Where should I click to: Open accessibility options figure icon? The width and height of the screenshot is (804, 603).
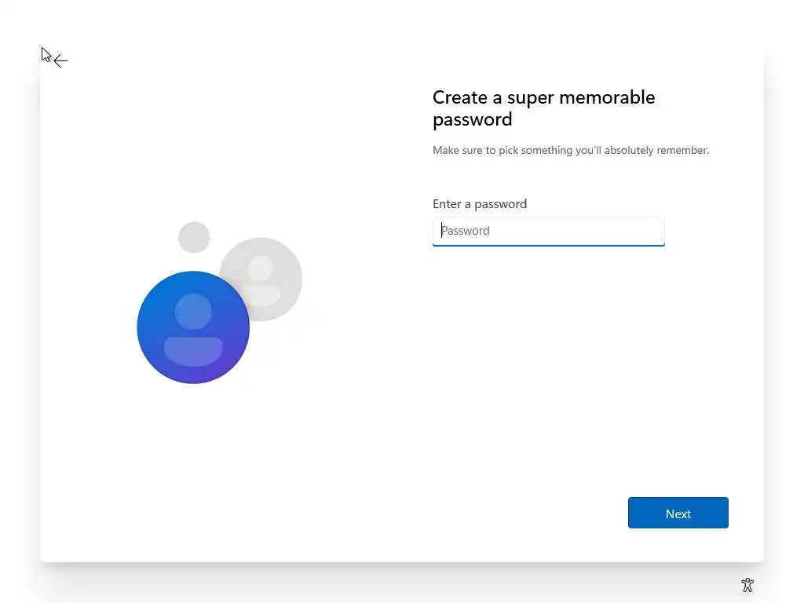pyautogui.click(x=747, y=584)
